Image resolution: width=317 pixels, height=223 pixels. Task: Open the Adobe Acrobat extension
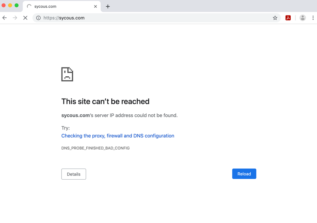pyautogui.click(x=288, y=18)
